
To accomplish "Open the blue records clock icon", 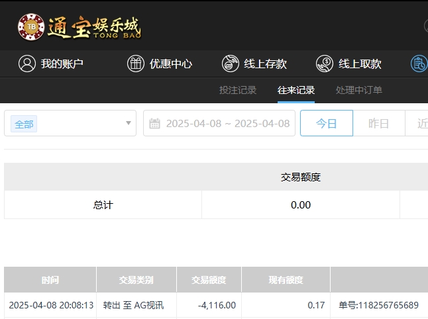I will tap(419, 64).
